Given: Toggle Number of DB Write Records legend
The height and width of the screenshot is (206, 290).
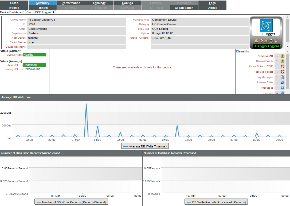Looking at the screenshot, I should tap(71, 202).
